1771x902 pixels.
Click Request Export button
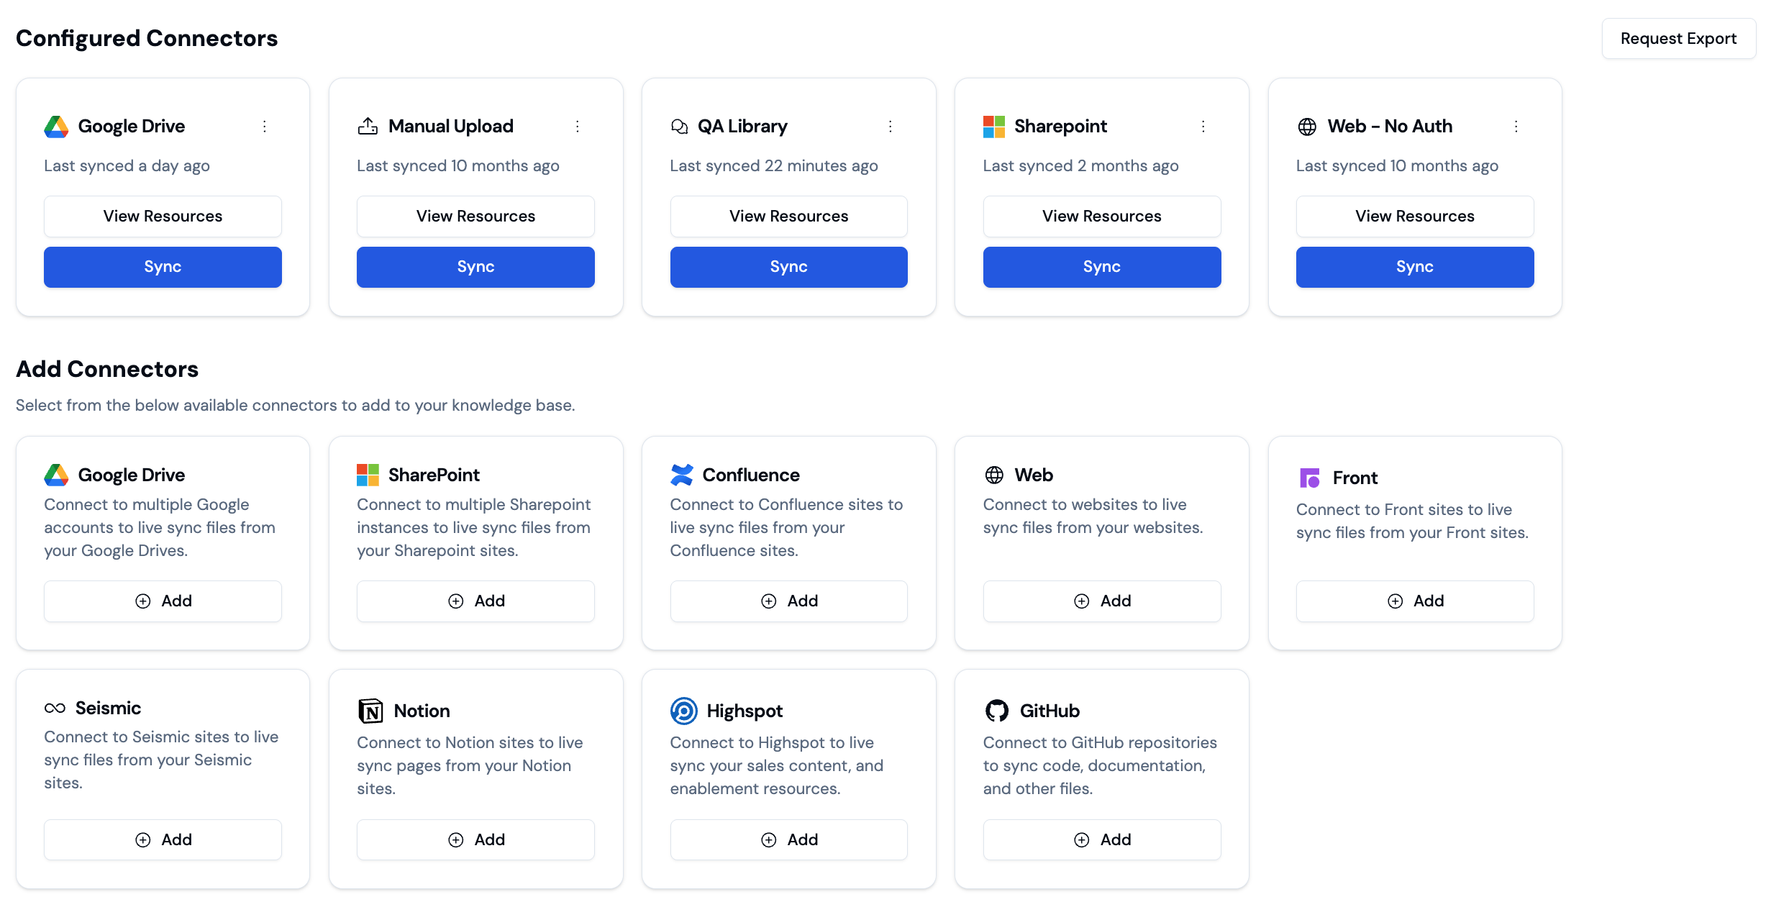[x=1678, y=39]
